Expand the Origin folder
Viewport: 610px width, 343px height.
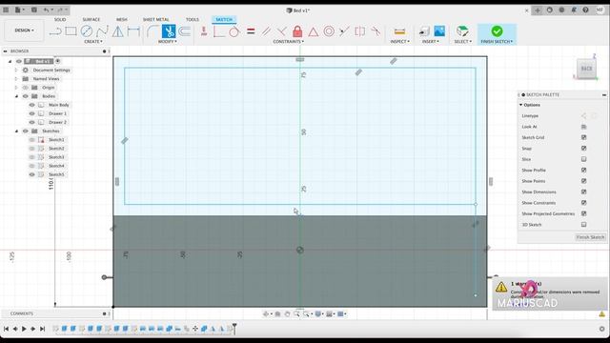tap(16, 88)
